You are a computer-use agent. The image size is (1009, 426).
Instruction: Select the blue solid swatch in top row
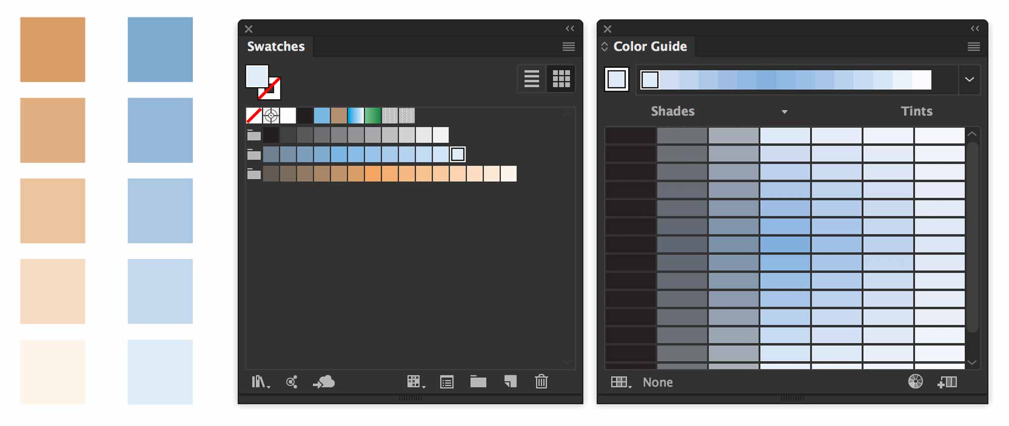click(322, 116)
